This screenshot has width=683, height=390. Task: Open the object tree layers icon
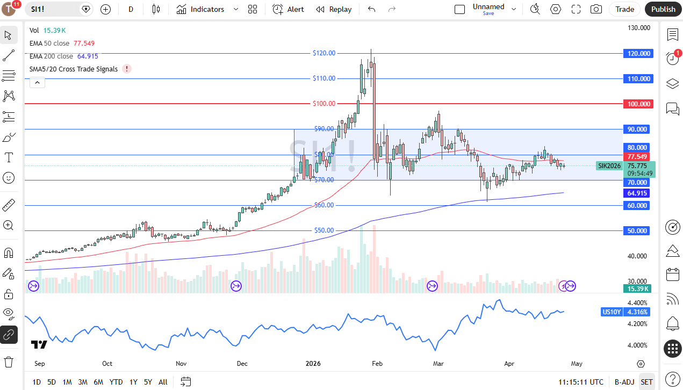coord(672,84)
